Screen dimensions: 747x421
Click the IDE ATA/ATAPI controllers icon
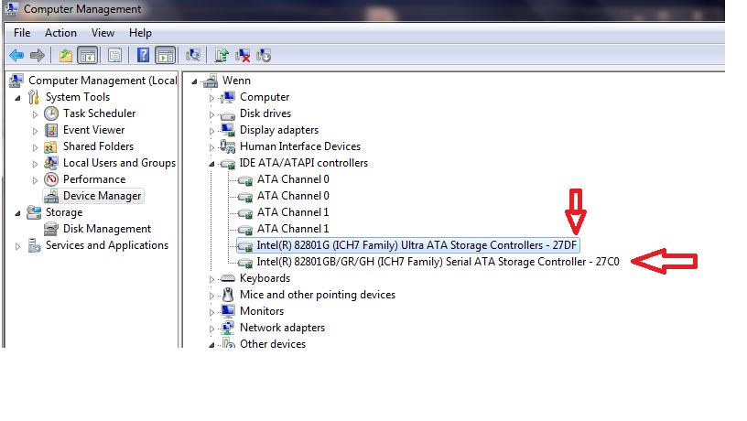coord(228,165)
